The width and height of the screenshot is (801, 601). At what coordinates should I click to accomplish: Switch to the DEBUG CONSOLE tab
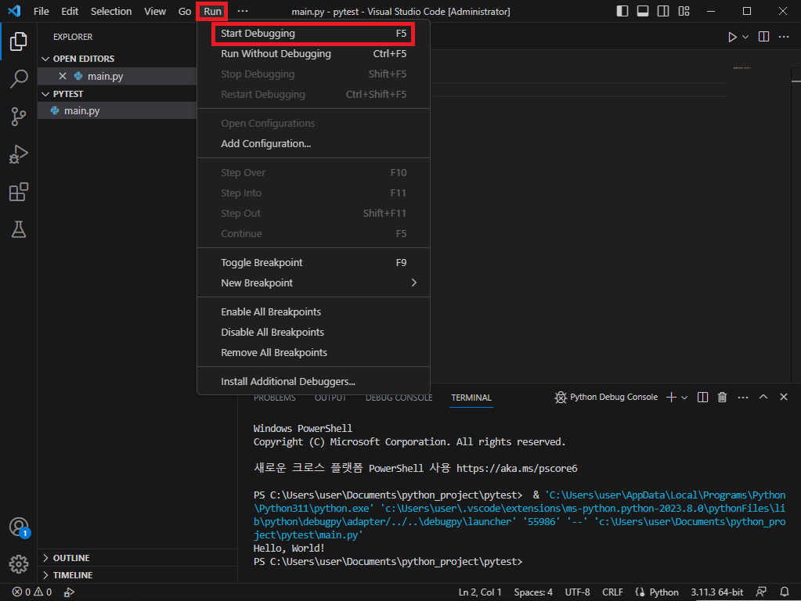(x=399, y=398)
